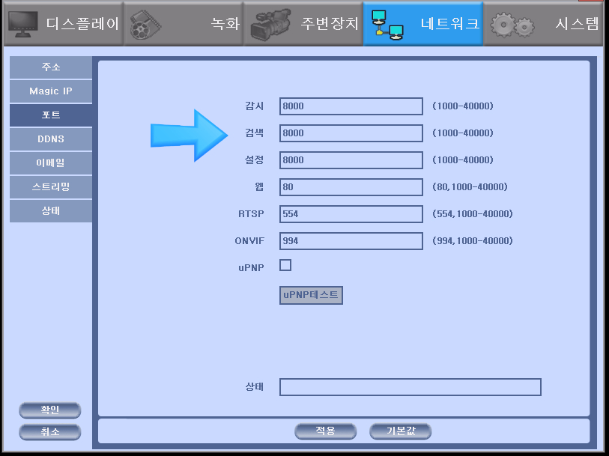Click the 감시 port input field
Screen dimensions: 609x456
[x=351, y=106]
